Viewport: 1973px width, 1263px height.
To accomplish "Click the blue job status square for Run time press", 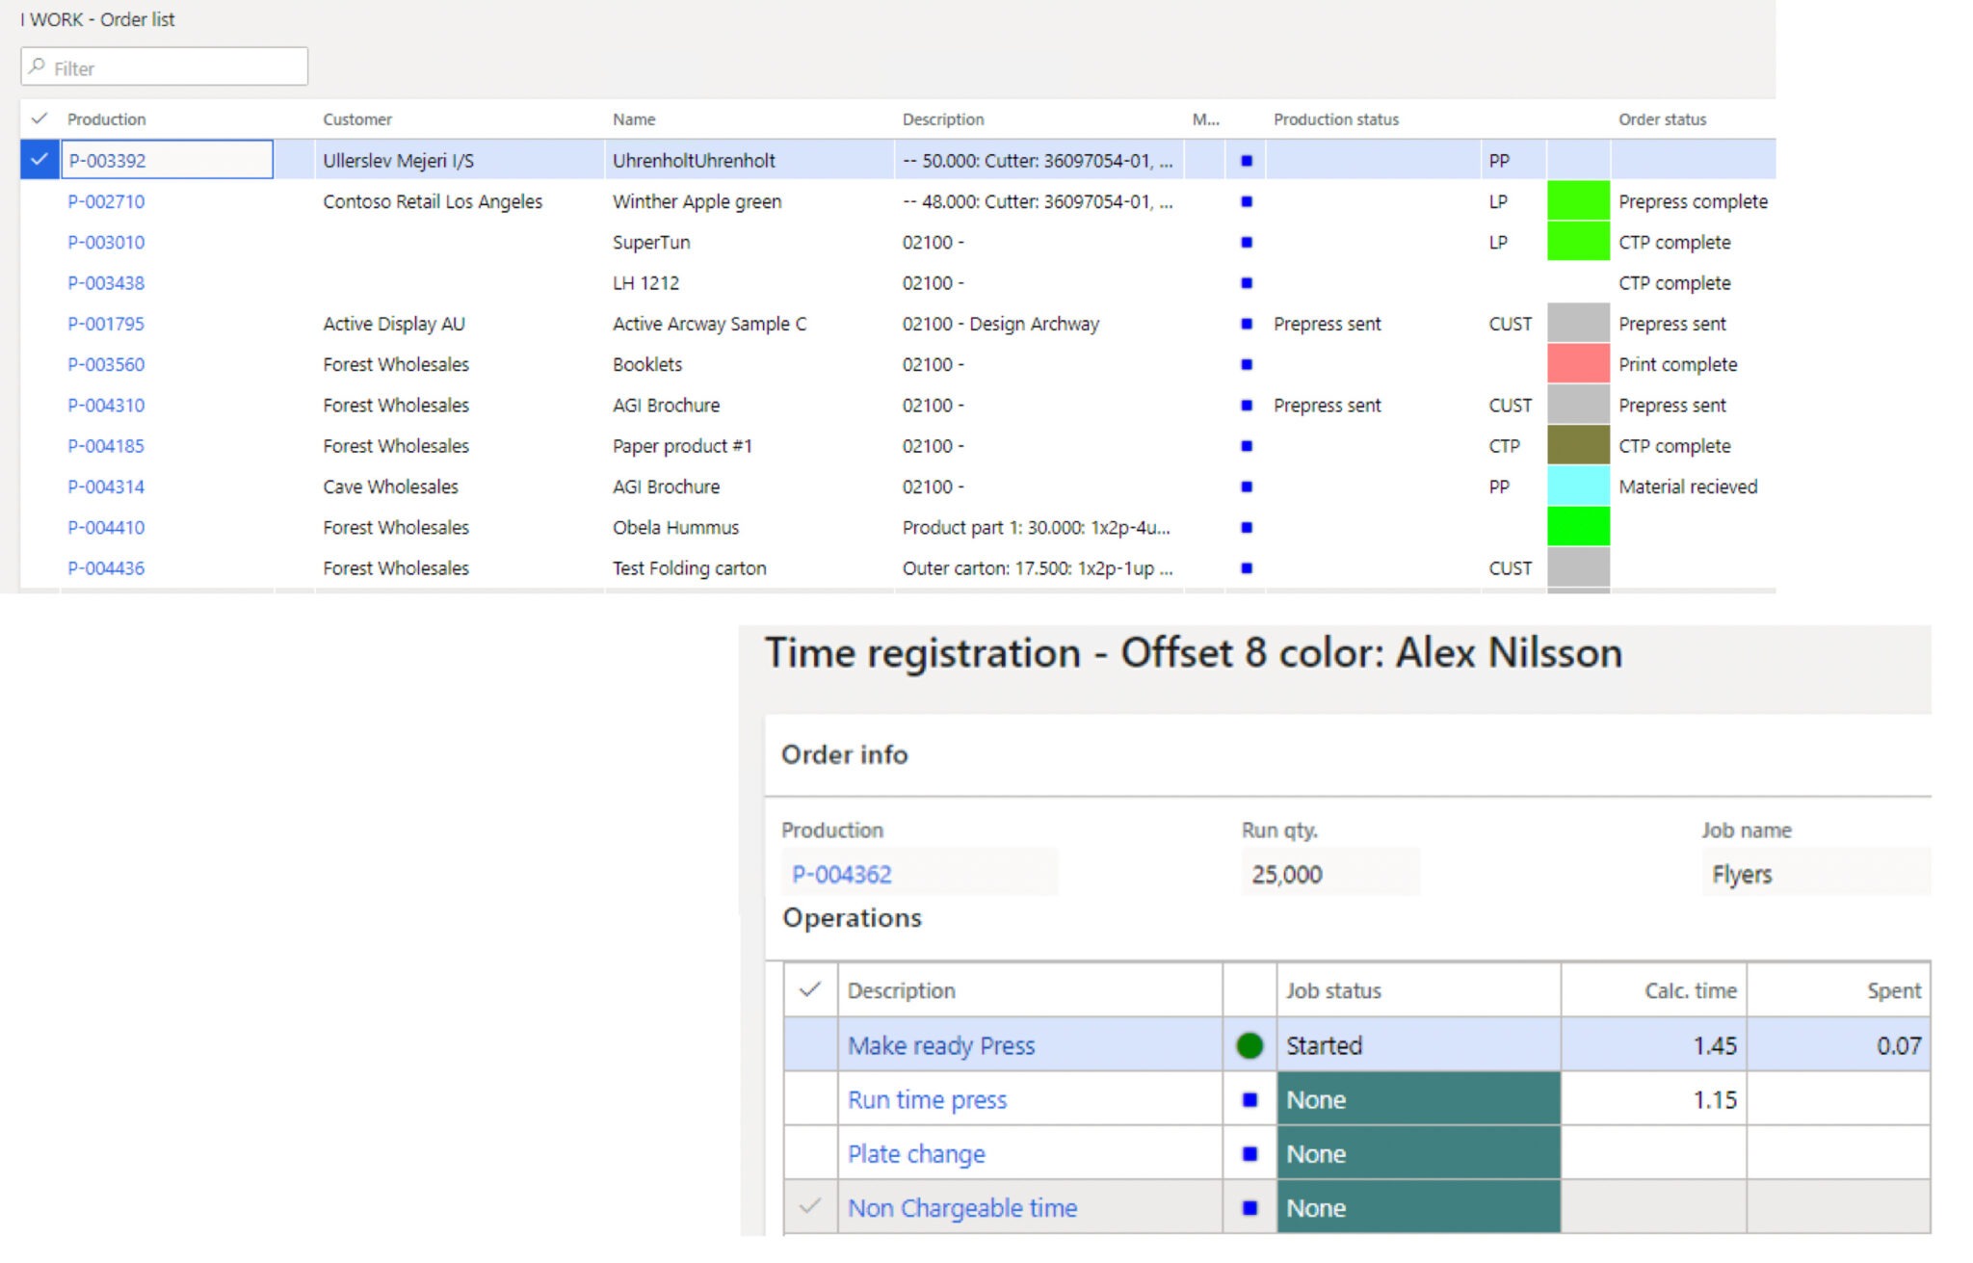I will [x=1250, y=1099].
